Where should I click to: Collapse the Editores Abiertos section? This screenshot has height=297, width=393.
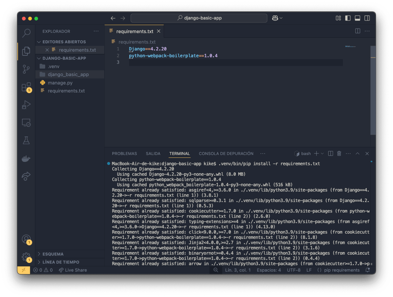70,42
